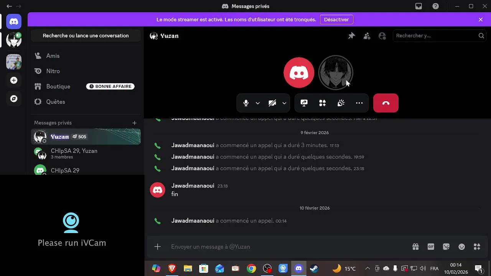This screenshot has width=491, height=276.
Task: Create a new private message with plus icon
Action: point(134,123)
